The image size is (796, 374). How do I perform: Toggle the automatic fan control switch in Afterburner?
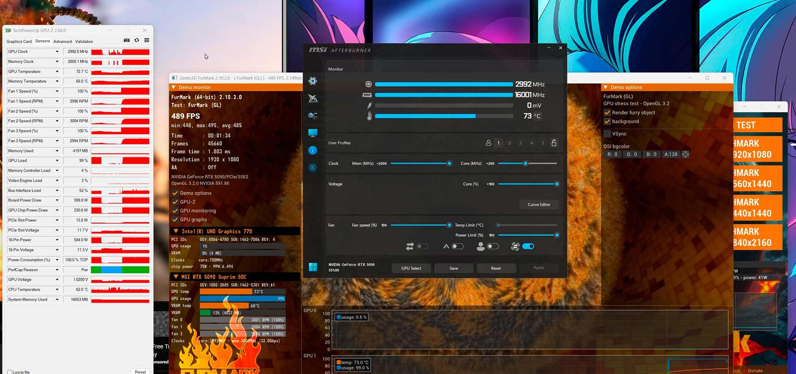click(x=529, y=246)
